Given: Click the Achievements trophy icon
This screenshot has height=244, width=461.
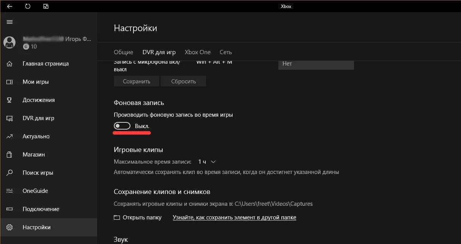Looking at the screenshot, I should pyautogui.click(x=10, y=100).
